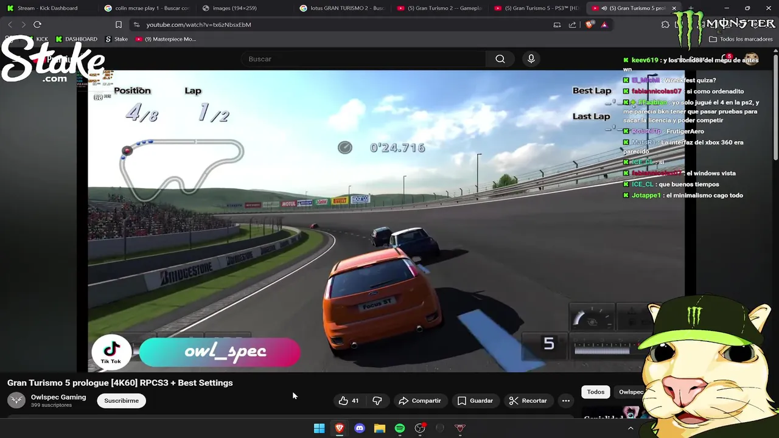Open Discord from the taskbar
Screen dimensions: 779x438
coord(360,428)
